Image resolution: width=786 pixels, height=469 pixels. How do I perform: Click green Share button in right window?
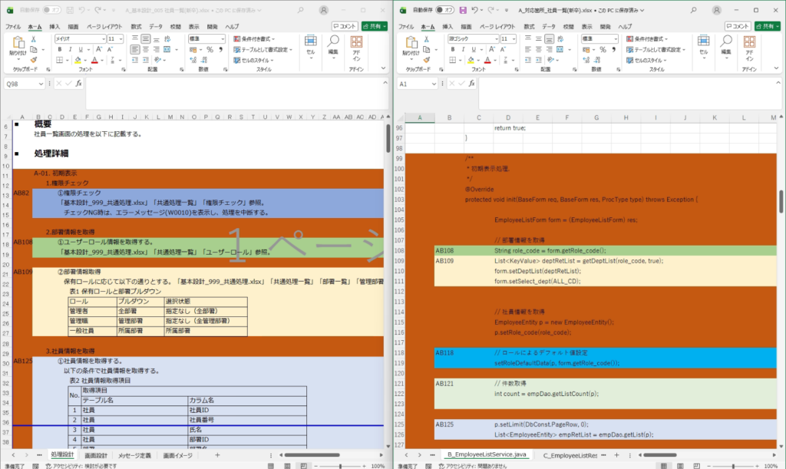pyautogui.click(x=768, y=26)
